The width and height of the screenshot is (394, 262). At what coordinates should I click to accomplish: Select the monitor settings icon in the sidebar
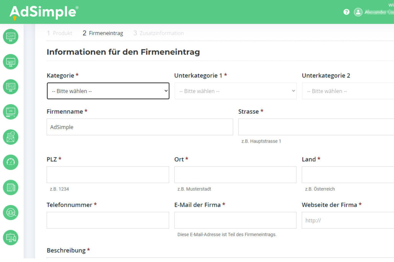[x=10, y=61]
